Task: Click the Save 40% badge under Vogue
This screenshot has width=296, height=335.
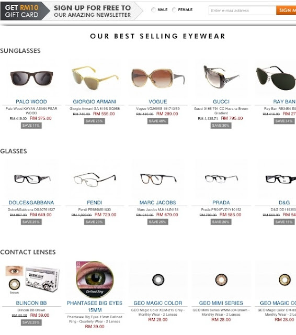Action: [157, 121]
